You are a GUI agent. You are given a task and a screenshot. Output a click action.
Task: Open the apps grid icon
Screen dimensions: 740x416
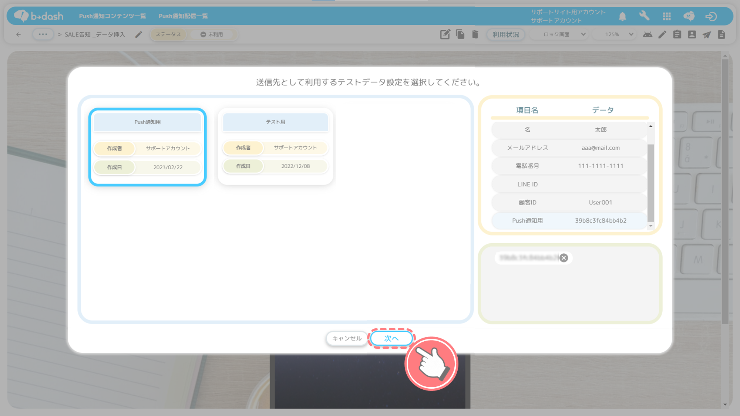[x=667, y=16]
